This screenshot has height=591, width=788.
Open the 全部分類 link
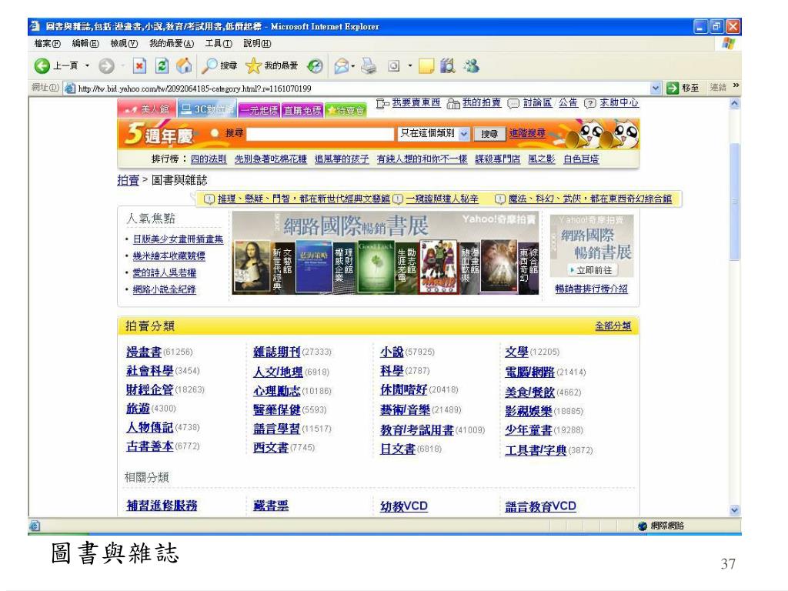pos(613,326)
